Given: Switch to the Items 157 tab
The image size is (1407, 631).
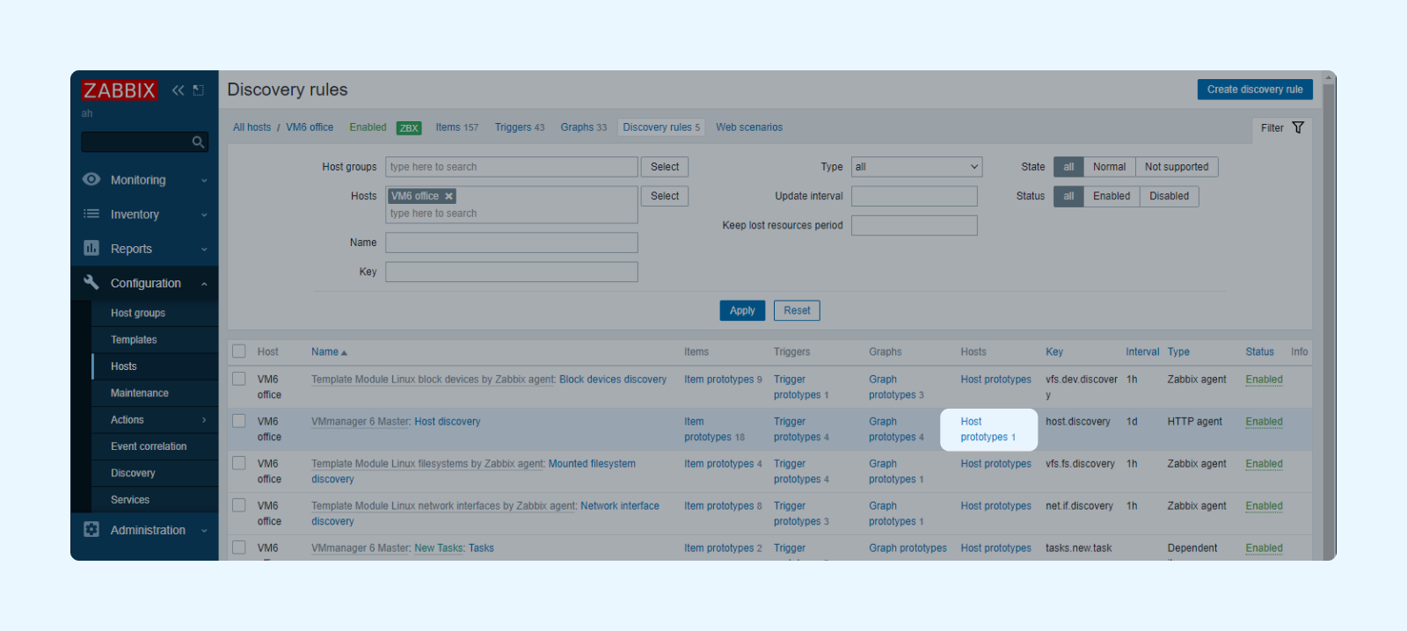Looking at the screenshot, I should [x=457, y=127].
